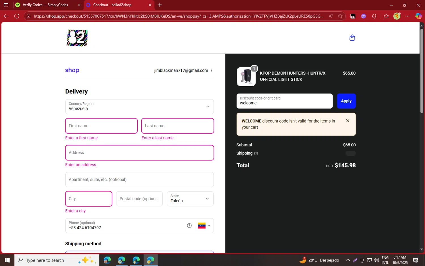
Task: Click the Apartment, suite field
Action: pos(139,180)
